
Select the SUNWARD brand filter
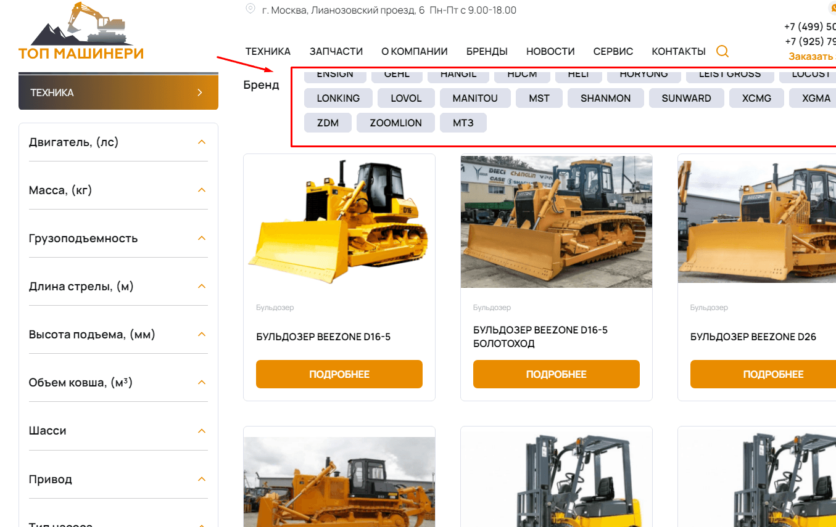click(x=686, y=98)
